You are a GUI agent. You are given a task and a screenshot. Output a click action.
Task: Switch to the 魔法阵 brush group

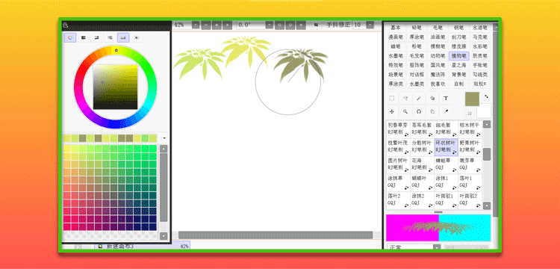(x=438, y=75)
